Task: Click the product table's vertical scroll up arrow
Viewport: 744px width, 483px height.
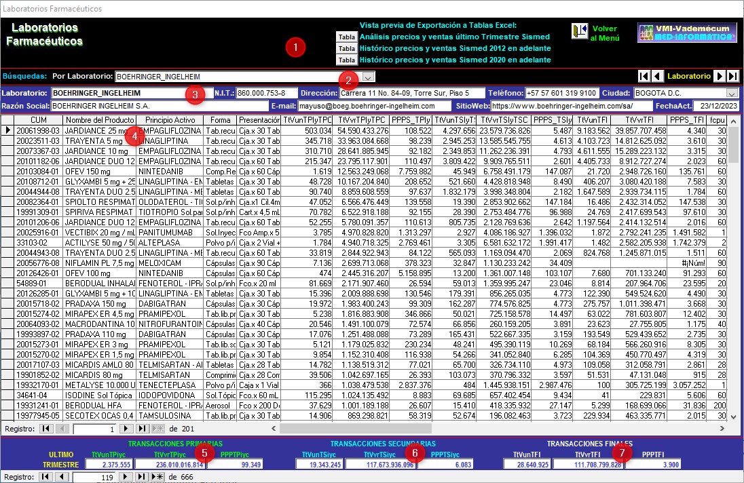Action: [734, 121]
